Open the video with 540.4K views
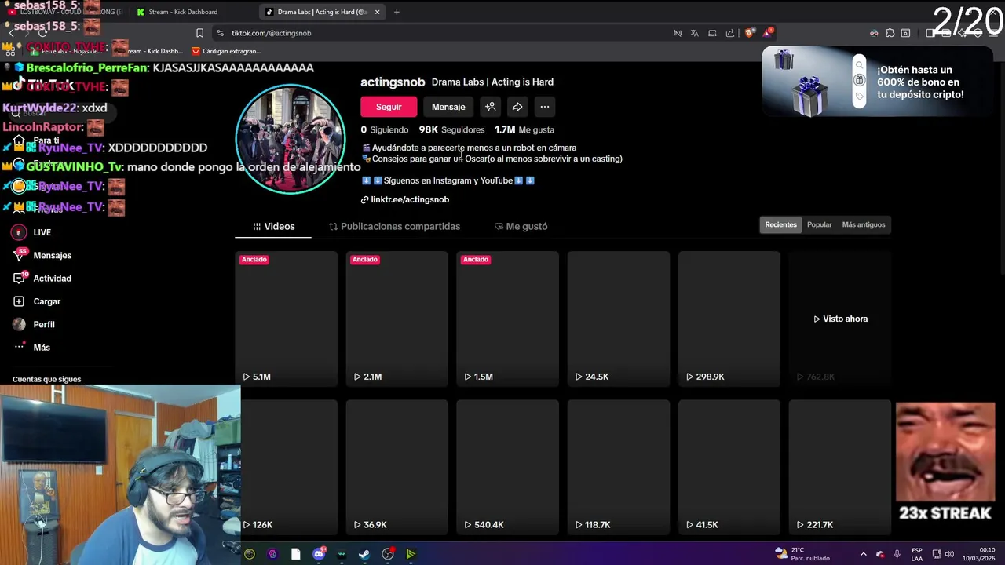The width and height of the screenshot is (1005, 565). pos(507,468)
